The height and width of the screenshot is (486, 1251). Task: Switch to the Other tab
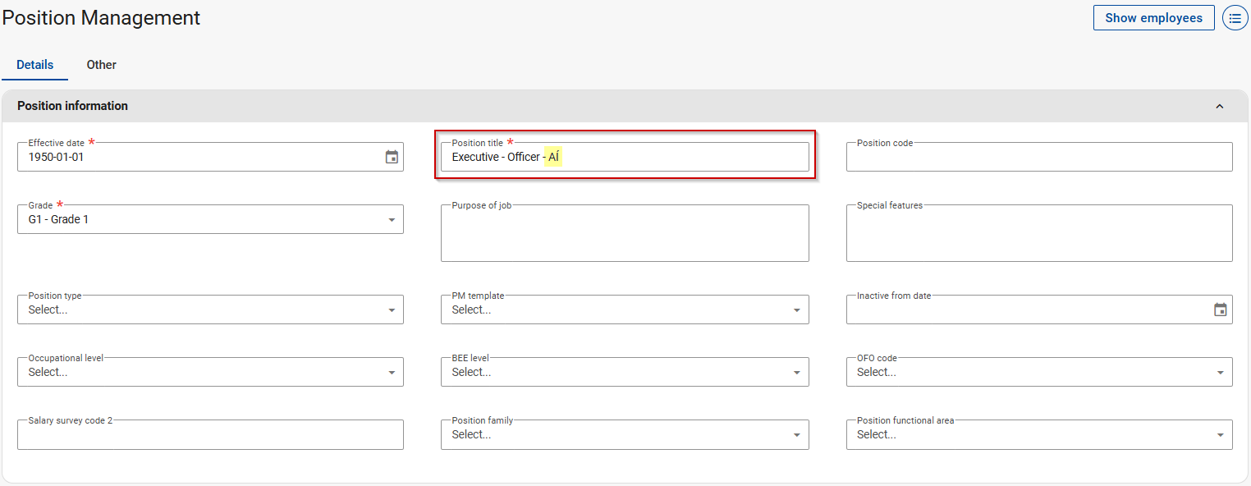click(102, 65)
